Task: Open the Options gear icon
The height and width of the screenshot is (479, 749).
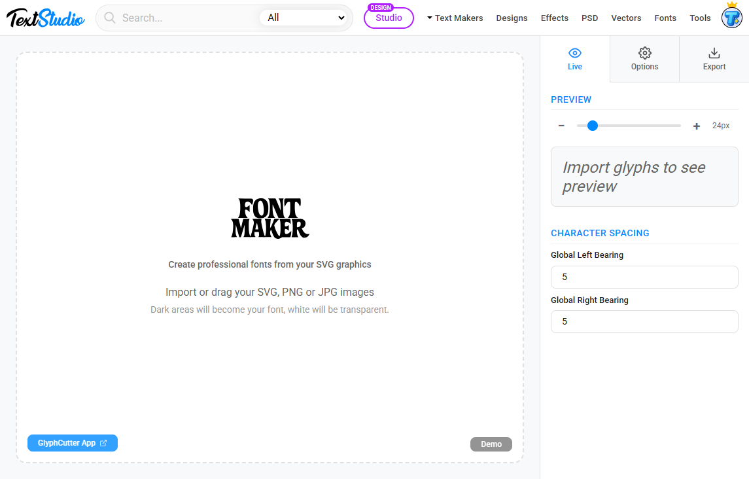Action: 644,53
